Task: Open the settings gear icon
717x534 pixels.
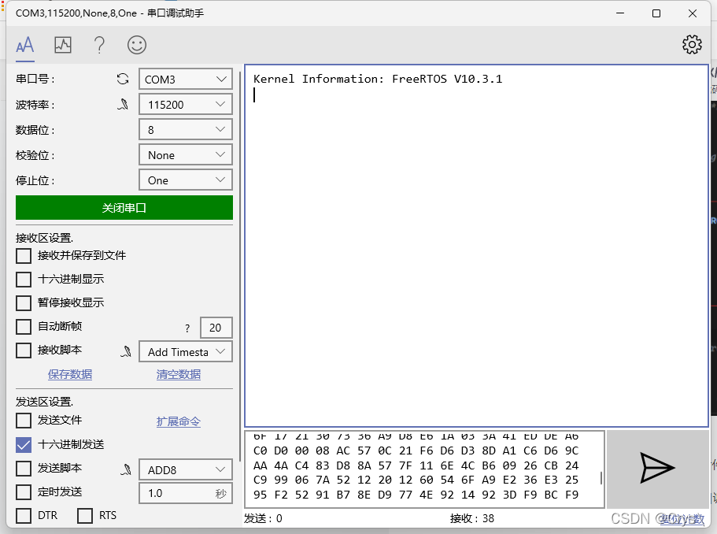Action: pyautogui.click(x=692, y=44)
